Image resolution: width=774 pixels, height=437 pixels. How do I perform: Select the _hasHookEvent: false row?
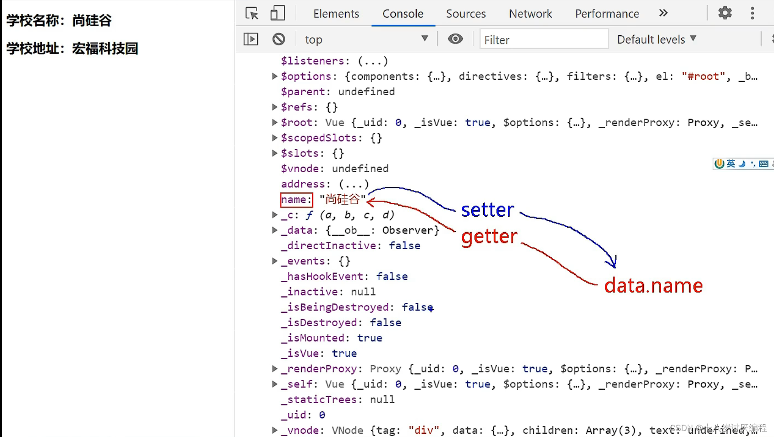click(344, 276)
